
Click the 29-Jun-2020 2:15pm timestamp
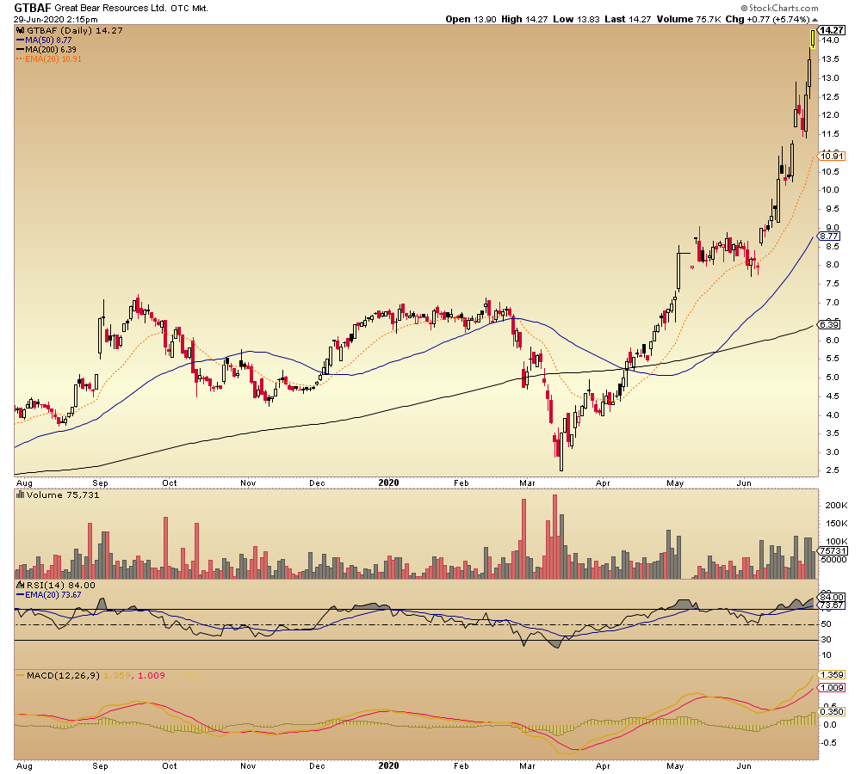pyautogui.click(x=55, y=19)
